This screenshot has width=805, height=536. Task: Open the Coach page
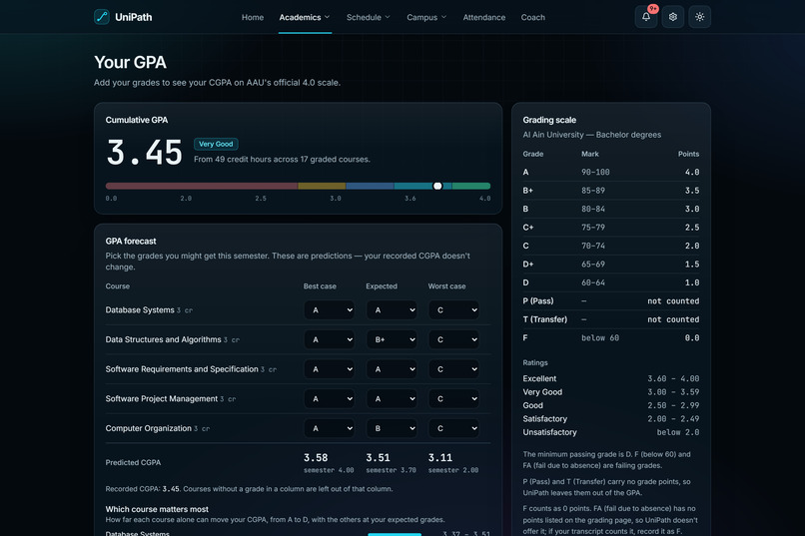coord(533,17)
